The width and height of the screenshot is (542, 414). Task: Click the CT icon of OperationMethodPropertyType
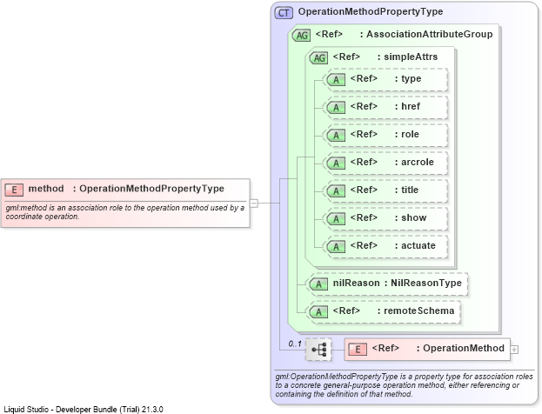284,13
